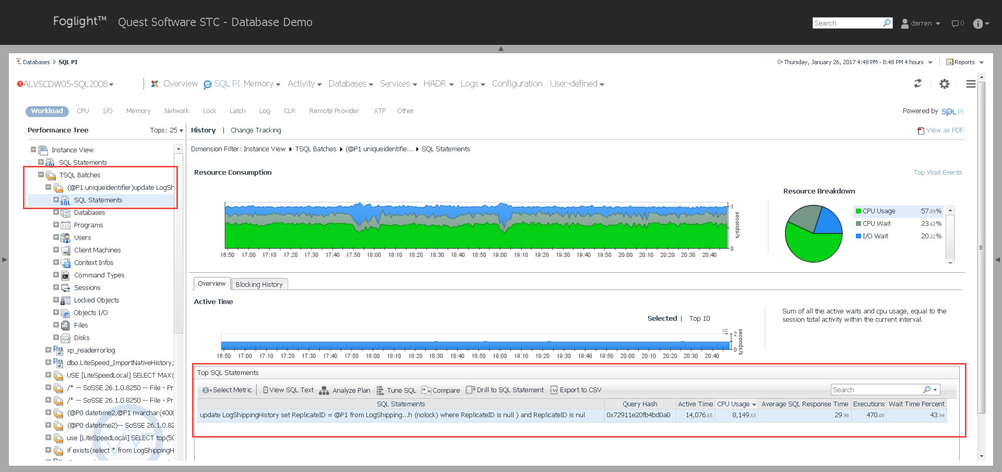Open the hamburger menu icon
The width and height of the screenshot is (1002, 472).
[x=971, y=83]
